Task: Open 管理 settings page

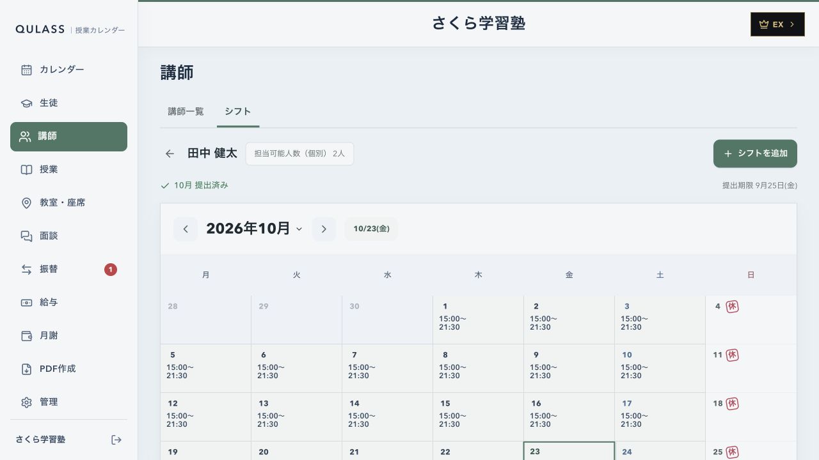Action: pyautogui.click(x=68, y=402)
